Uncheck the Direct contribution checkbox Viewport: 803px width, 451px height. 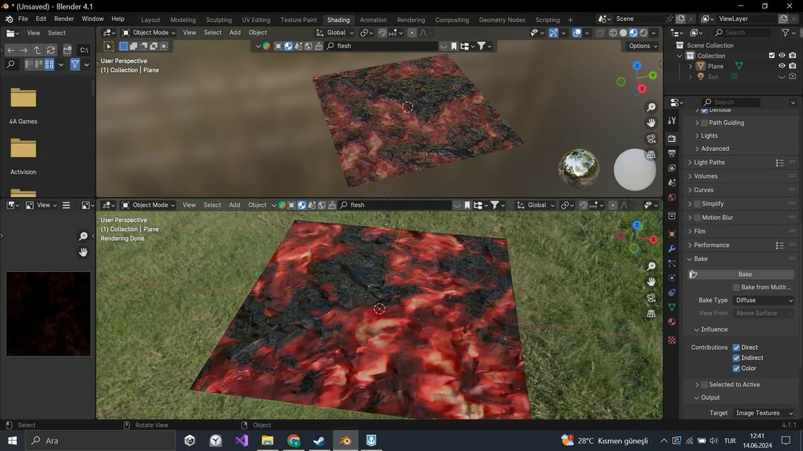pyautogui.click(x=736, y=347)
